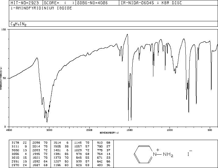Click transmittance 14 beside peak 764

(108, 154)
